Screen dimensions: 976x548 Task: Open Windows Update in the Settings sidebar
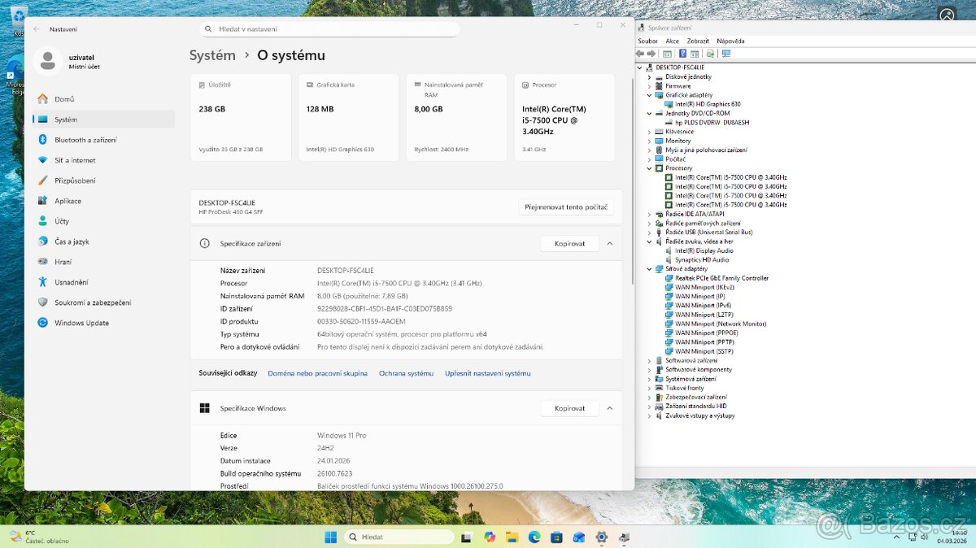(104, 323)
